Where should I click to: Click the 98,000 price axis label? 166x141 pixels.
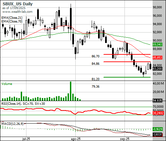point(157,7)
